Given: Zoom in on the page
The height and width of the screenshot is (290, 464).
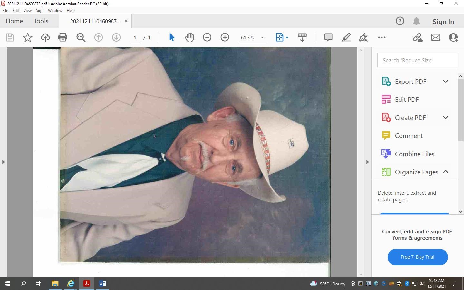Looking at the screenshot, I should point(225,37).
